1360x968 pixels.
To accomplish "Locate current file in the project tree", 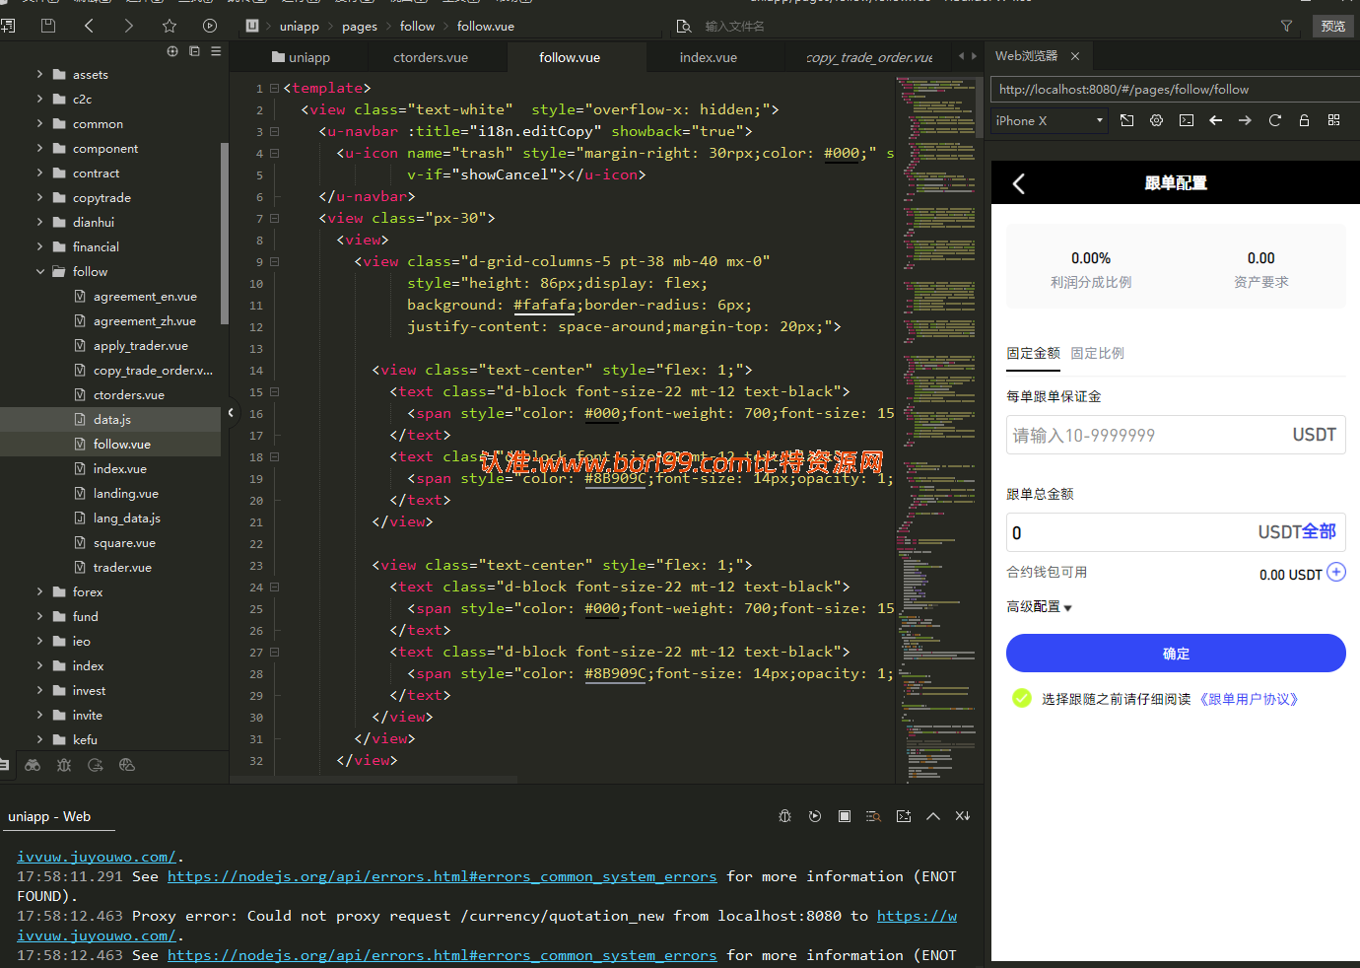I will (172, 51).
